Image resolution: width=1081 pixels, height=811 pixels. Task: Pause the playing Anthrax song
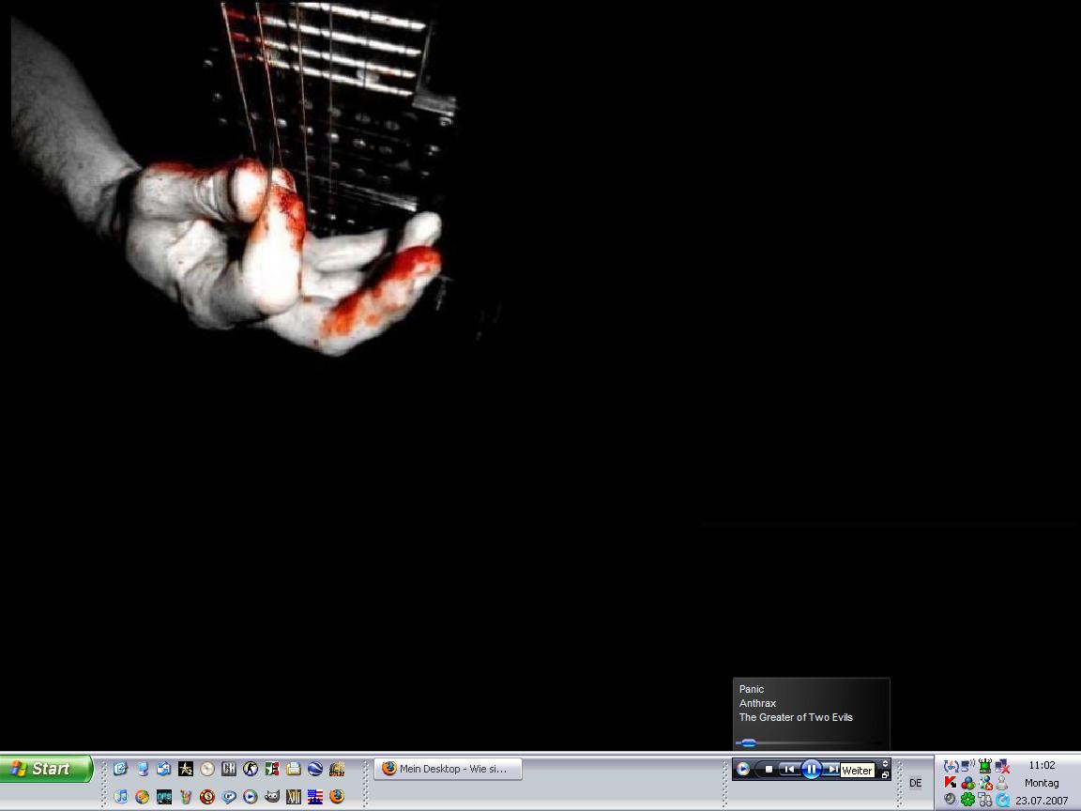812,770
